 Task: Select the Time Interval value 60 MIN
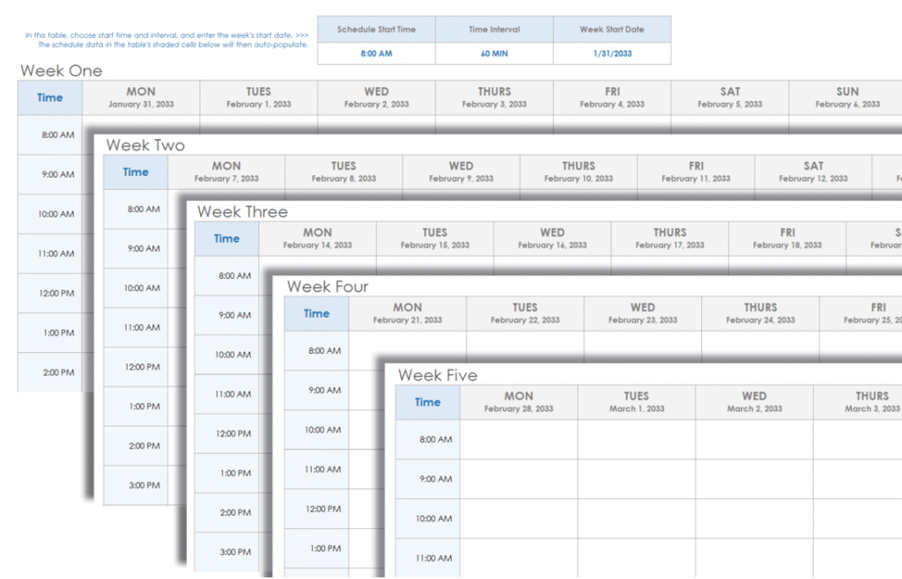click(494, 54)
